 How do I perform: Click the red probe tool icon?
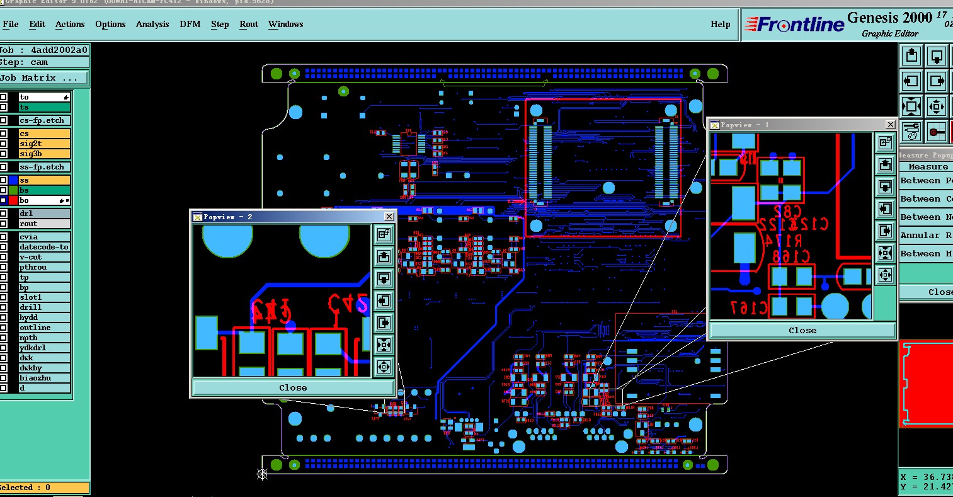pyautogui.click(x=937, y=132)
